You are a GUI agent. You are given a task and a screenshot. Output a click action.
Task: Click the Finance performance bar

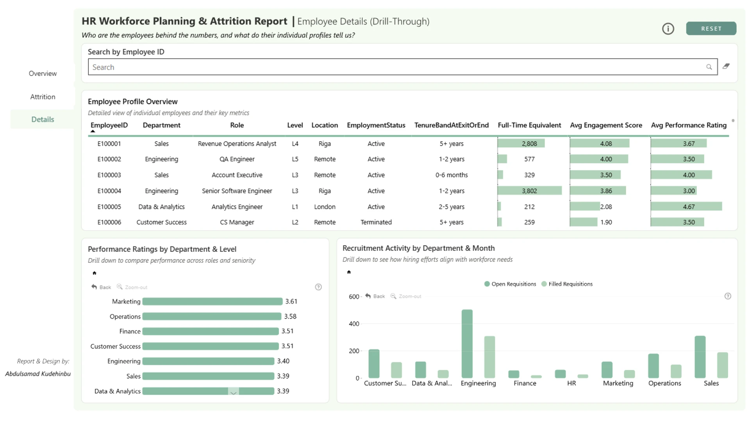211,331
